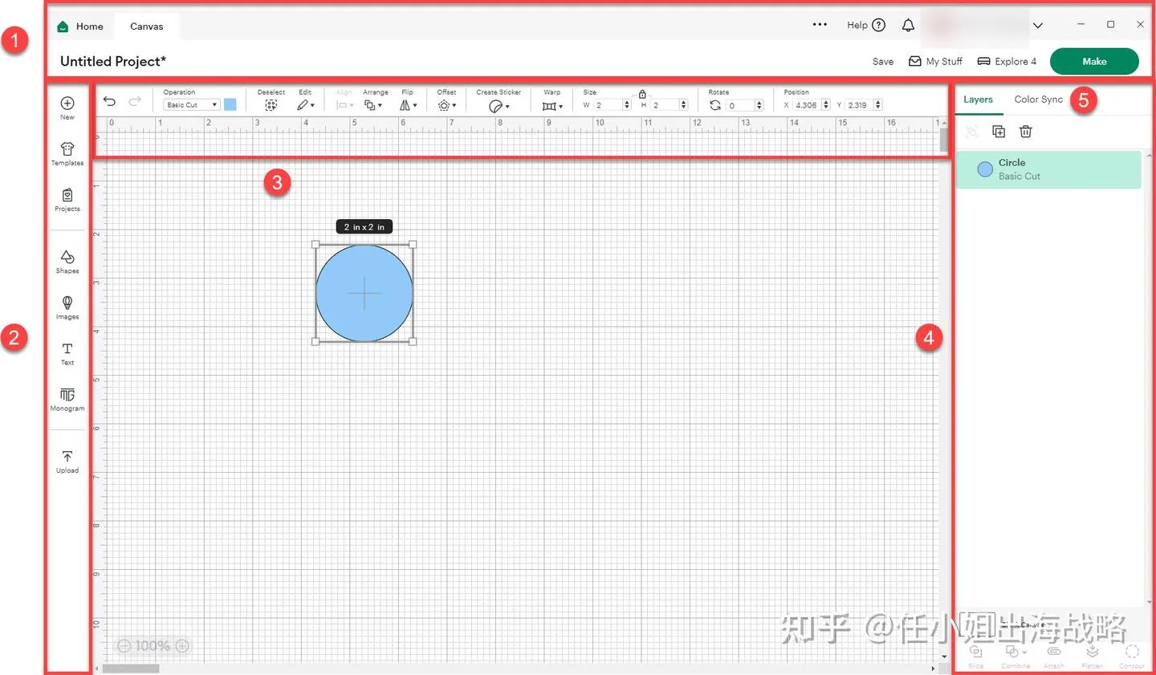This screenshot has height=675, width=1156.
Task: Choose the Explore 4 machine selector
Action: click(1007, 61)
